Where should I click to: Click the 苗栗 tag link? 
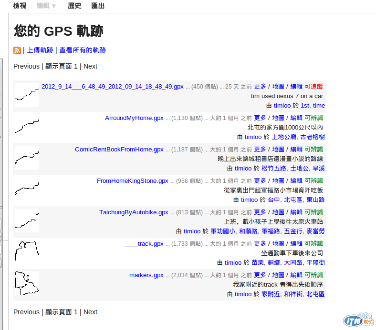258,263
